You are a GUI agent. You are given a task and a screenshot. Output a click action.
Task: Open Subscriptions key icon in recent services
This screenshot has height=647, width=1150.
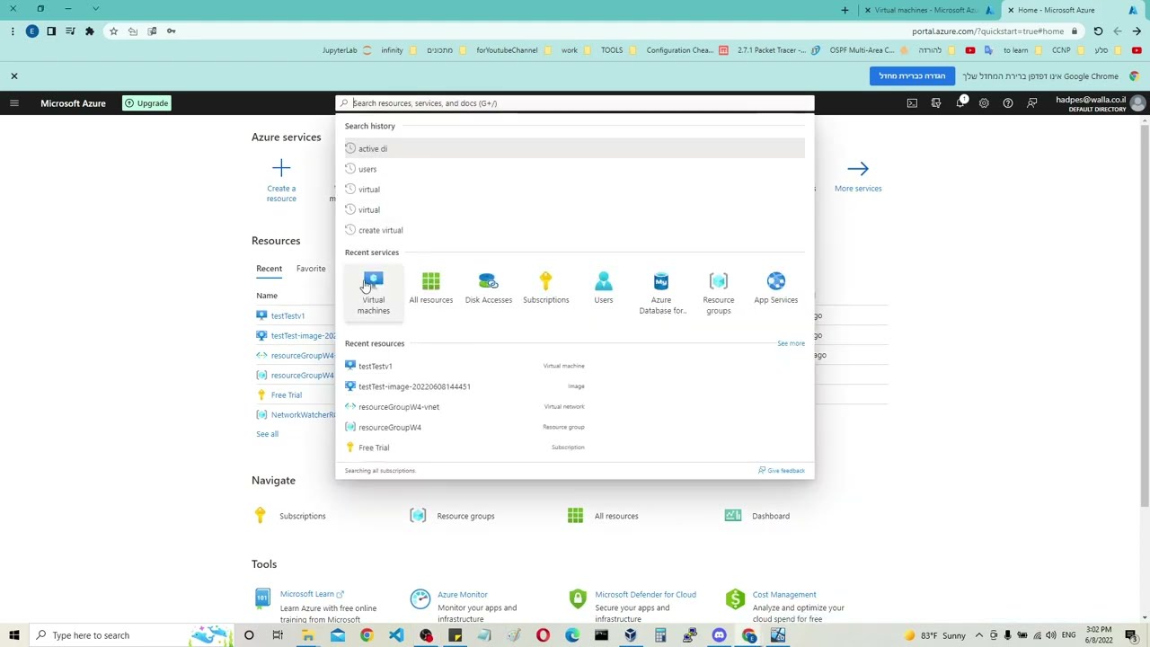pos(545,281)
